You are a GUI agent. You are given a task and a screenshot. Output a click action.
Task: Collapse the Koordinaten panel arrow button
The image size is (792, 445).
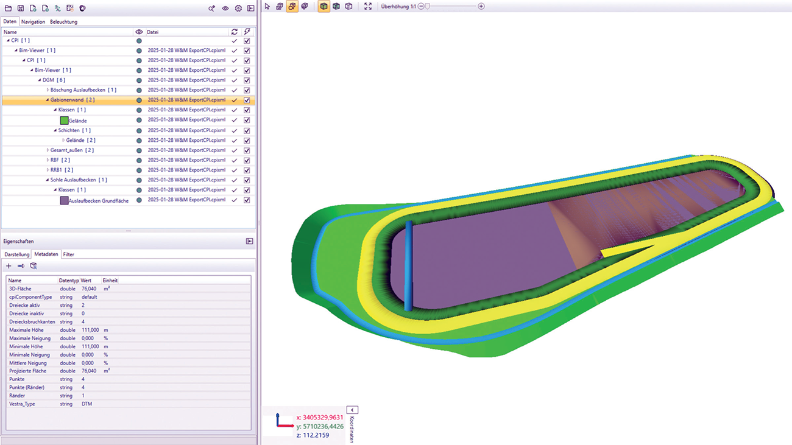pyautogui.click(x=352, y=410)
